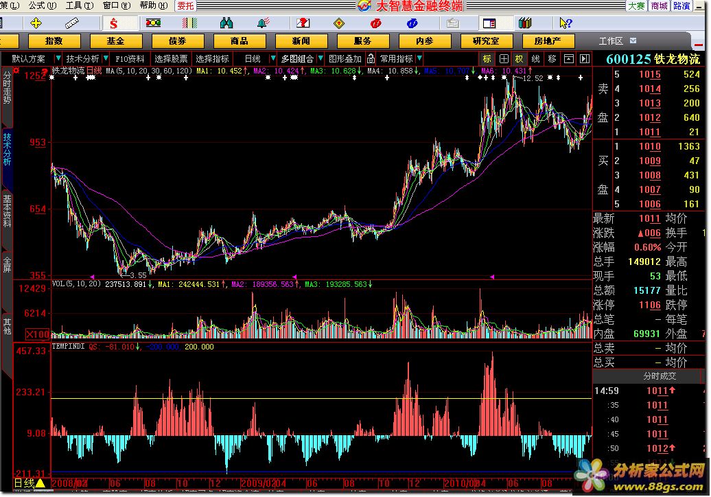Screen dimensions: 711x497
Task: Click the help pointer question icon
Action: (x=566, y=23)
